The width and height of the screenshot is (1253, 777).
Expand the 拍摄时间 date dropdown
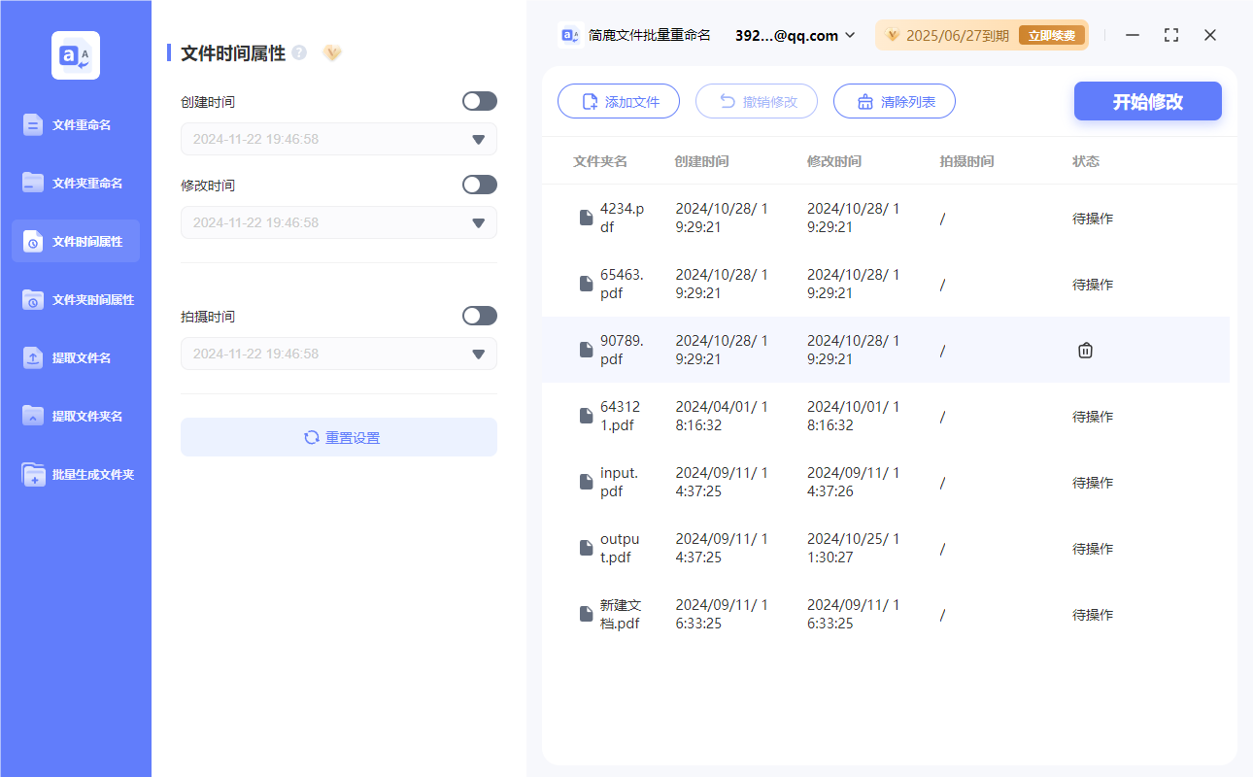tap(477, 354)
